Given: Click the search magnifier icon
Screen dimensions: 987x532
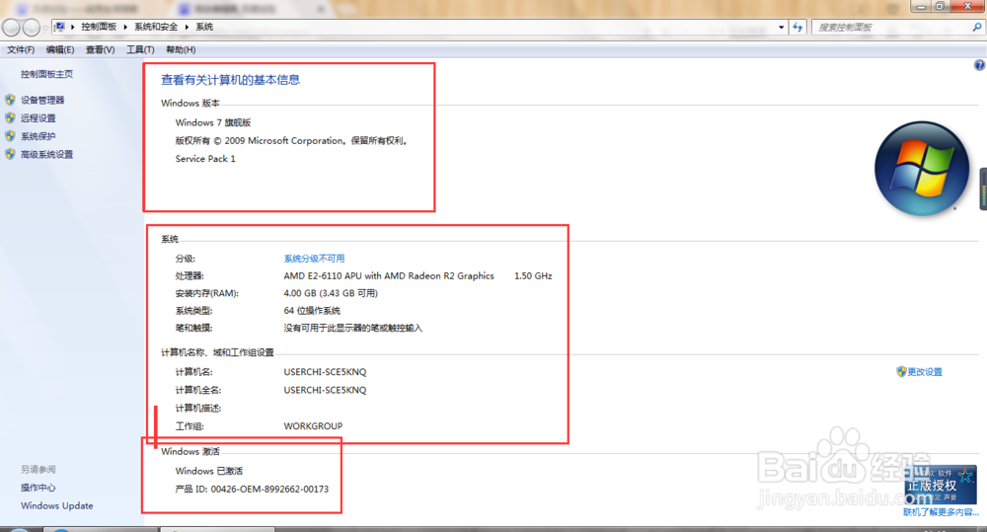Looking at the screenshot, I should click(x=976, y=27).
